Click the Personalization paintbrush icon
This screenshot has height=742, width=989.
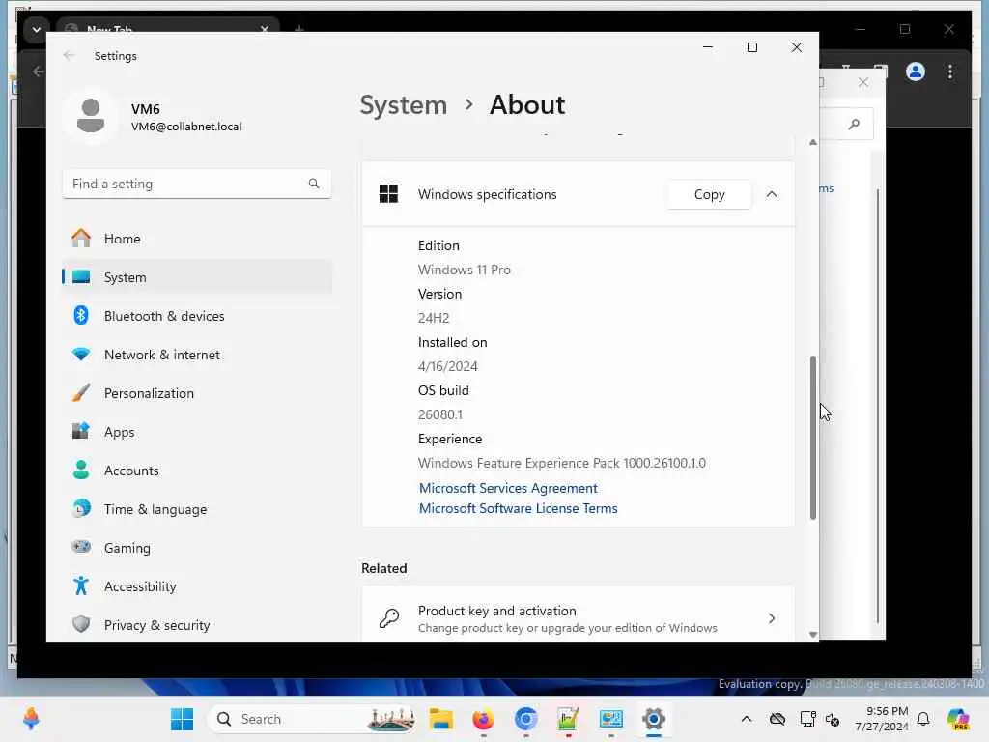point(81,392)
